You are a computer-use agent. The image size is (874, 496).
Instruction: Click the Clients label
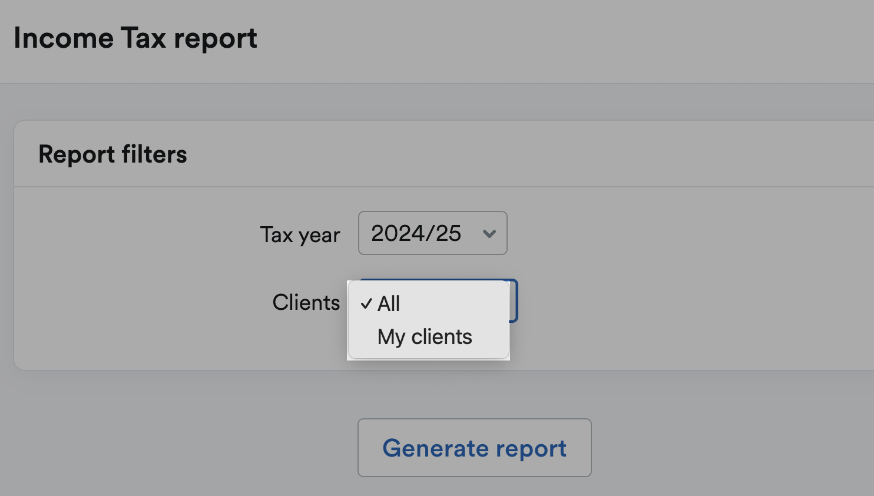coord(306,302)
